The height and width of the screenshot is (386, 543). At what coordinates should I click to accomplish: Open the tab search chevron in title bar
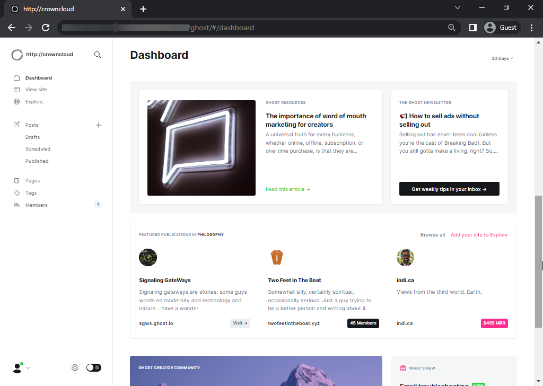[458, 7]
